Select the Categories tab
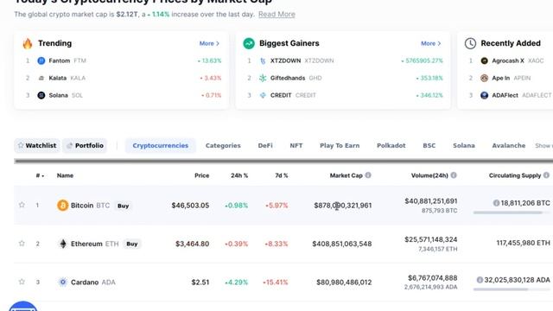The width and height of the screenshot is (553, 311). point(223,146)
